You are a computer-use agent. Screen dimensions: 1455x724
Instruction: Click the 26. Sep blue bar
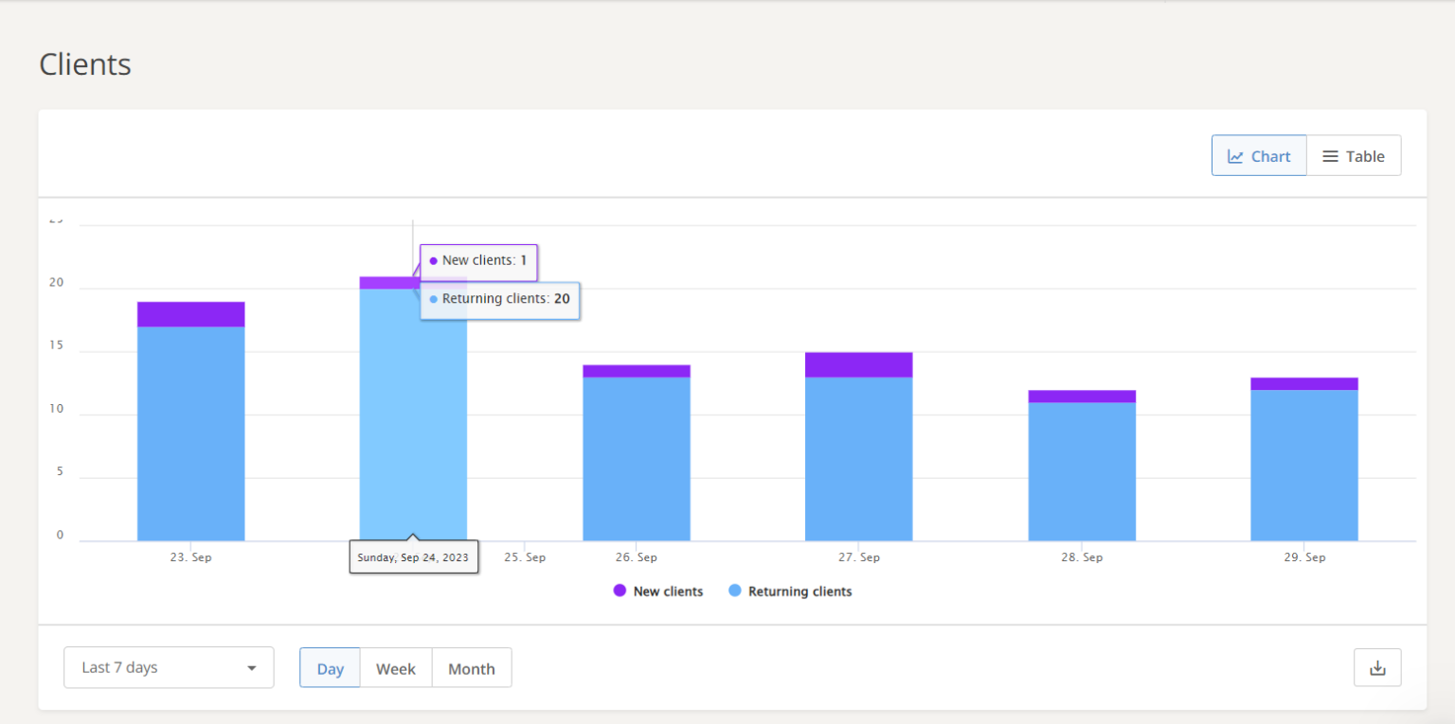[636, 459]
